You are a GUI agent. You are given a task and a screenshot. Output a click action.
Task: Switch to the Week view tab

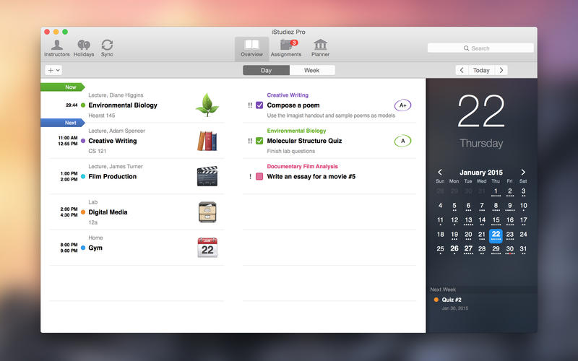pos(312,70)
